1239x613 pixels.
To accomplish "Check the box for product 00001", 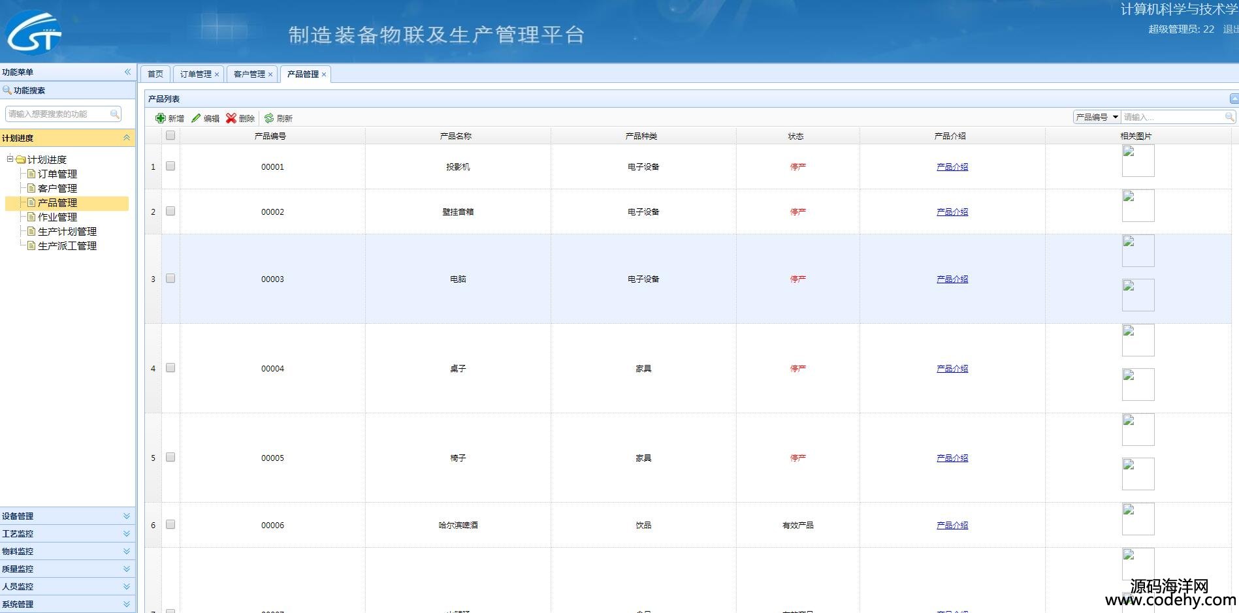I will pyautogui.click(x=170, y=166).
